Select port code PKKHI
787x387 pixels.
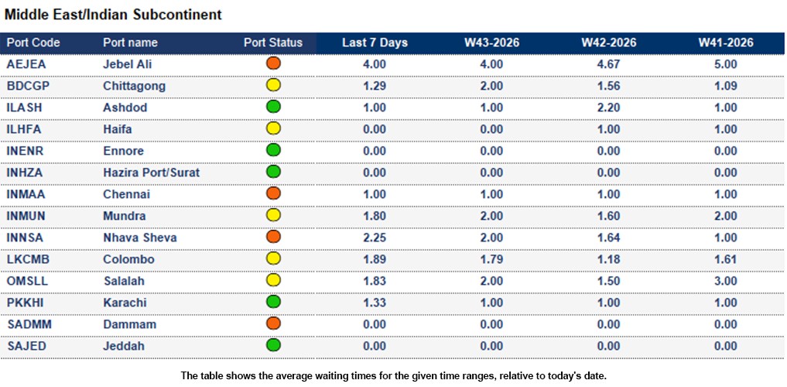26,303
